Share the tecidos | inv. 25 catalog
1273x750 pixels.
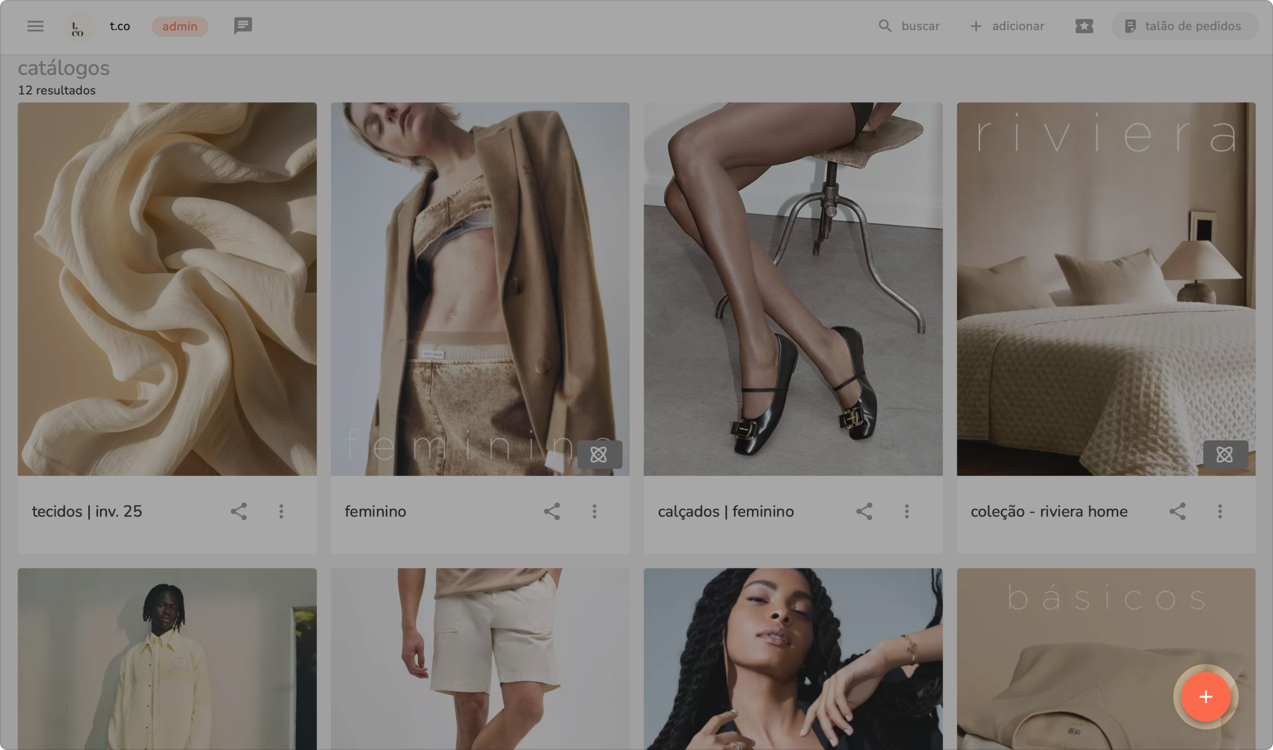pyautogui.click(x=238, y=512)
